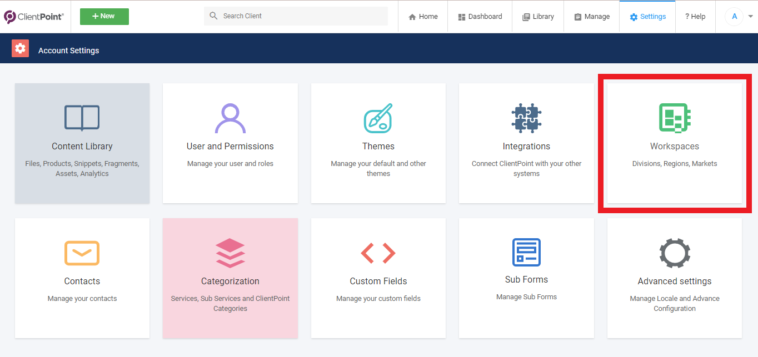Click the 'Manage your user and roles' text
758x357 pixels.
coord(230,164)
